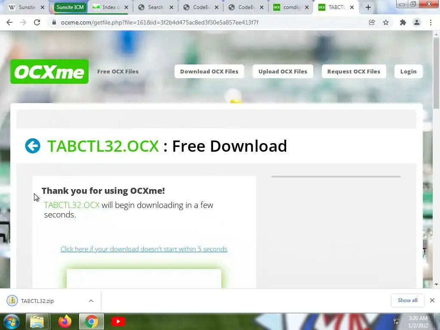The image size is (440, 330).
Task: Click the blue back arrow beside TABCTL32.OCX
Action: coord(33,146)
